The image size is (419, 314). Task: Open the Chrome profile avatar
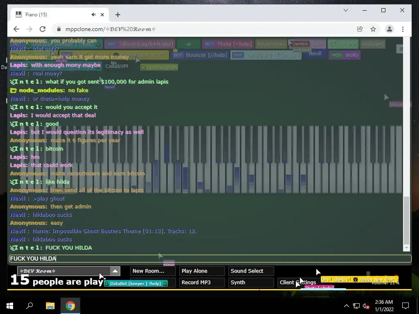(x=390, y=29)
